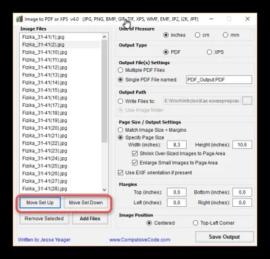Image resolution: width=270 pixels, height=259 pixels.
Task: Click the image list vertical scrollbar thumb
Action: click(x=104, y=91)
